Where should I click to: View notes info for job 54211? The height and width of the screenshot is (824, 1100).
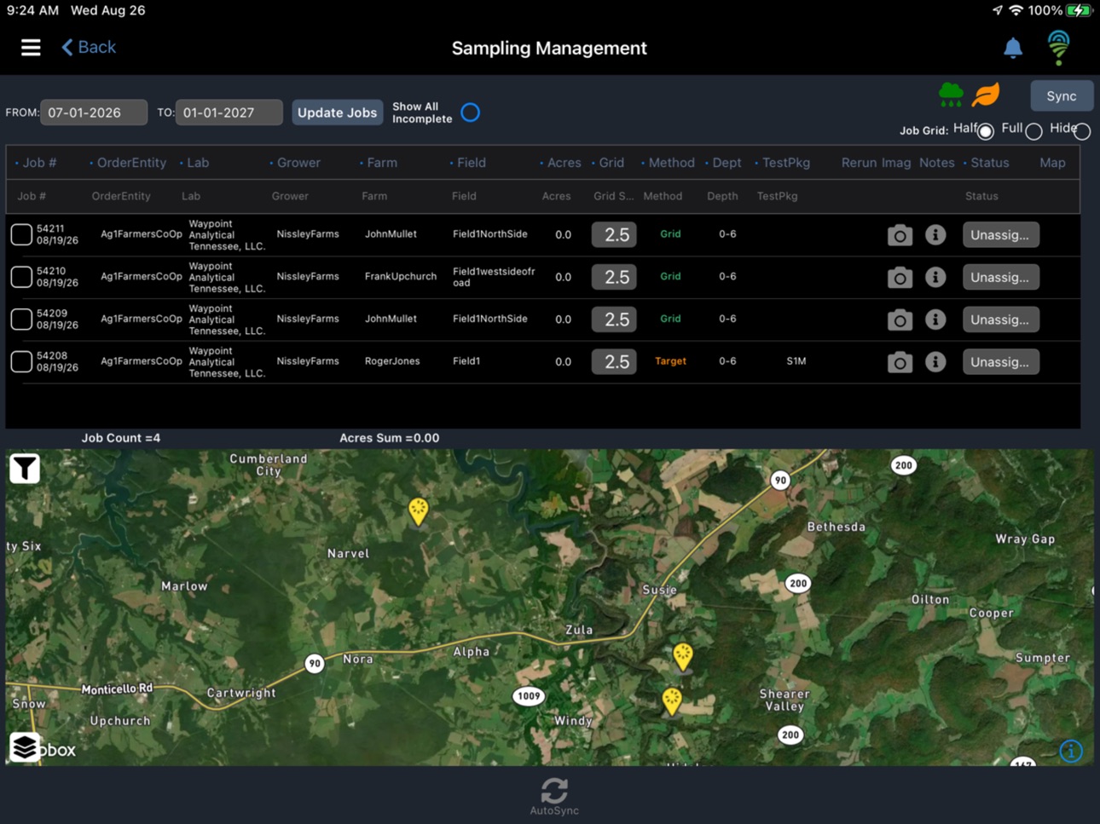[x=935, y=234]
